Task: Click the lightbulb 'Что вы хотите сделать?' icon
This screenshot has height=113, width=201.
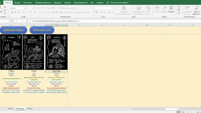Action: pos(107,3)
